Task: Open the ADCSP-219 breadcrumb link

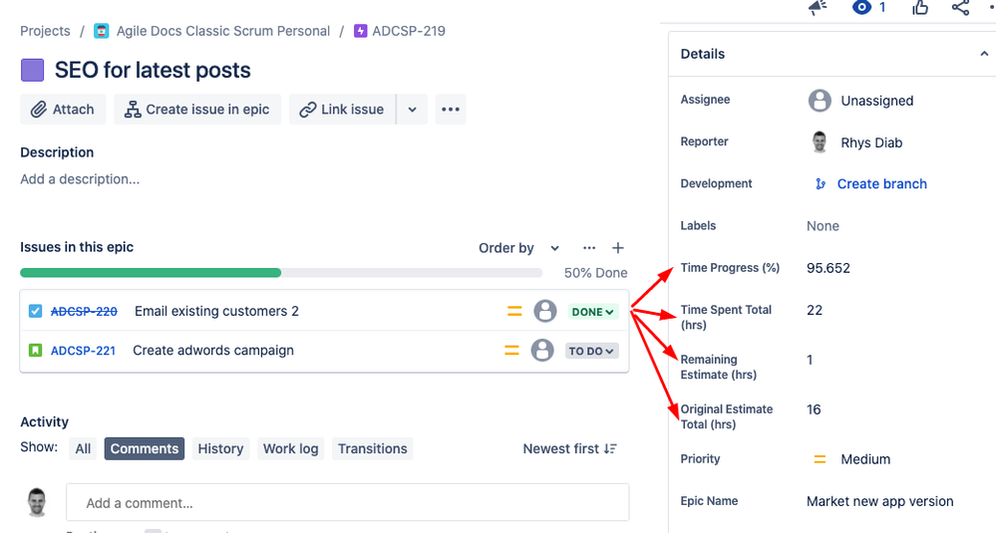Action: tap(409, 31)
